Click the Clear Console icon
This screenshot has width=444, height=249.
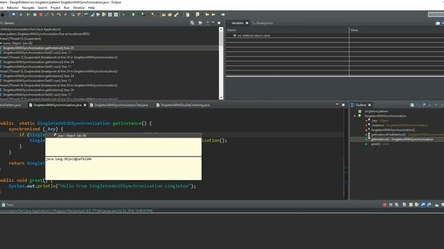[404, 205]
